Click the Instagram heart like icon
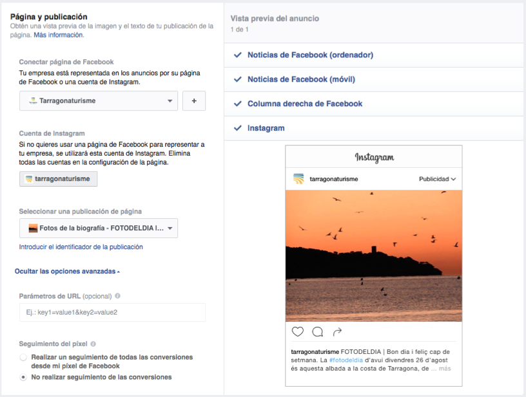 297,332
